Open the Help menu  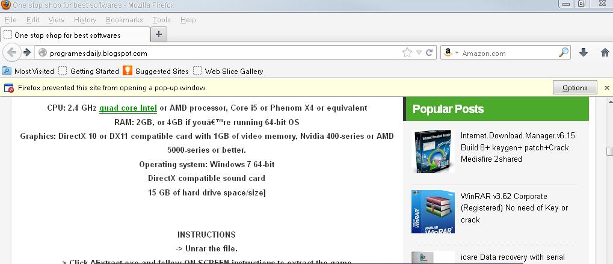pyautogui.click(x=188, y=19)
